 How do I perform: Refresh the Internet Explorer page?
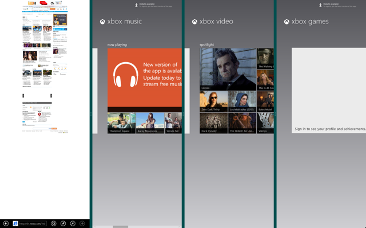point(53,223)
